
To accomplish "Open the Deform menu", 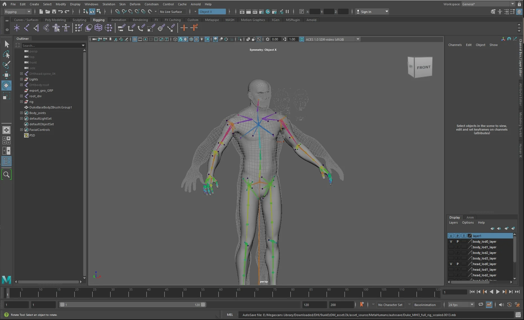I will pos(135,4).
